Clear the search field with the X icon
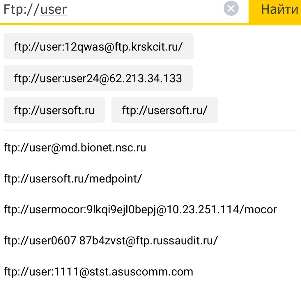Image resolution: width=301 pixels, height=281 pixels. tap(231, 9)
